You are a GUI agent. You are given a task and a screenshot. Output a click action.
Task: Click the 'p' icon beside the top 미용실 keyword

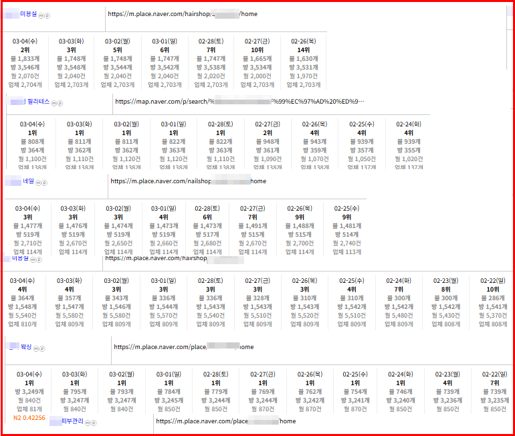tap(47, 15)
